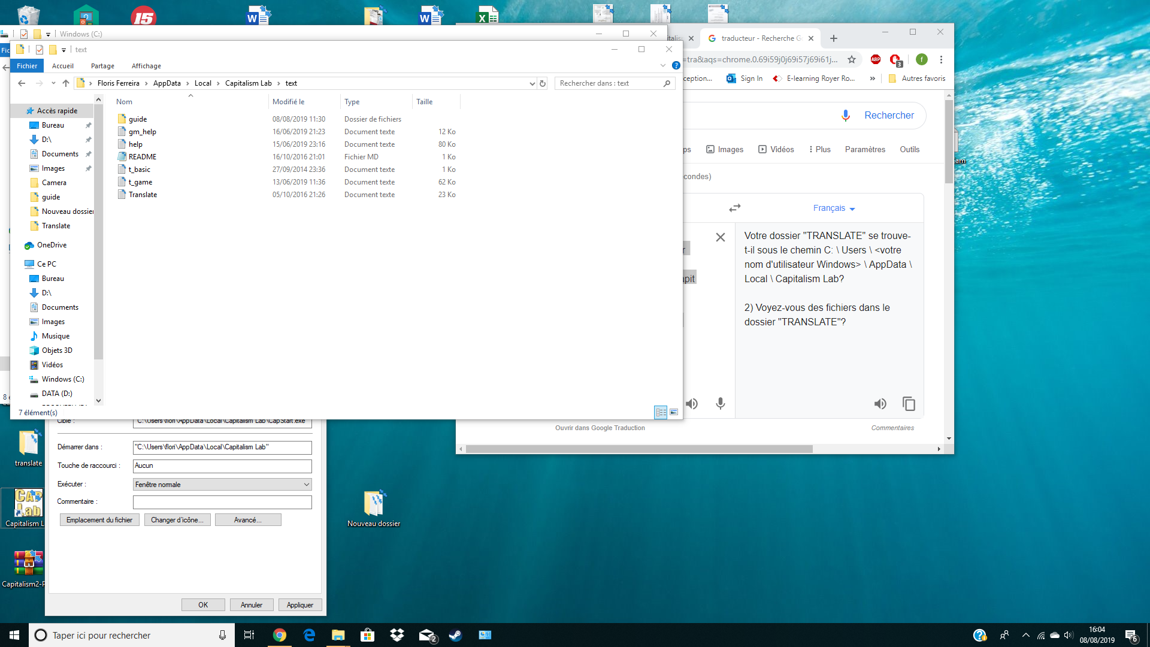The width and height of the screenshot is (1150, 647).
Task: Open the Adblock Plus extension icon
Action: [x=876, y=59]
